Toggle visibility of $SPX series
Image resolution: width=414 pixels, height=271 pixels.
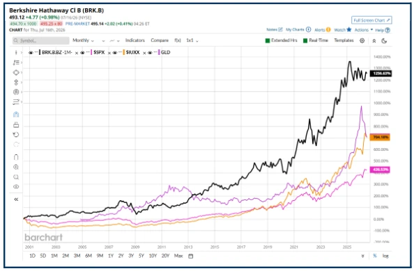click(82, 53)
